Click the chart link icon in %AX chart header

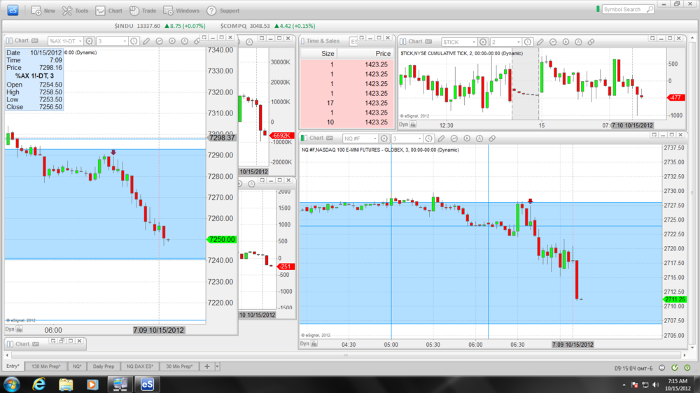click(197, 41)
